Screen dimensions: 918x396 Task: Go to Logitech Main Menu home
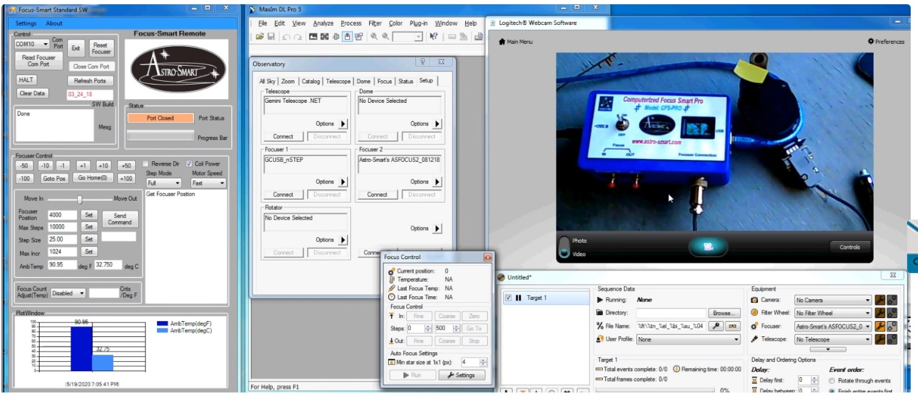coord(515,41)
